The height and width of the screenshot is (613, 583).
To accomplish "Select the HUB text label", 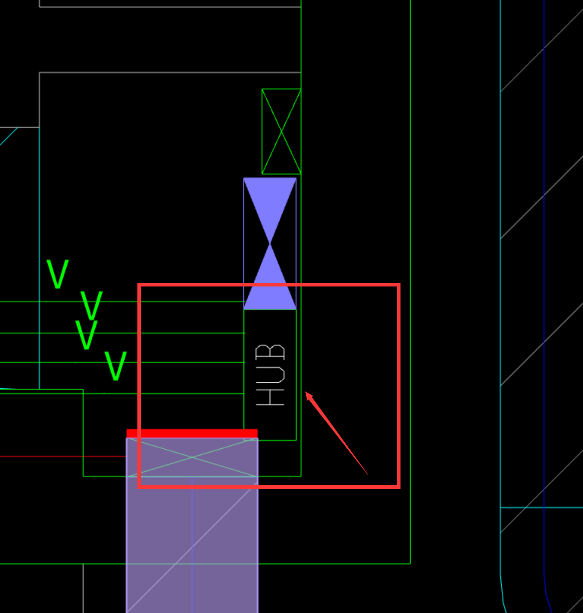I will 270,375.
